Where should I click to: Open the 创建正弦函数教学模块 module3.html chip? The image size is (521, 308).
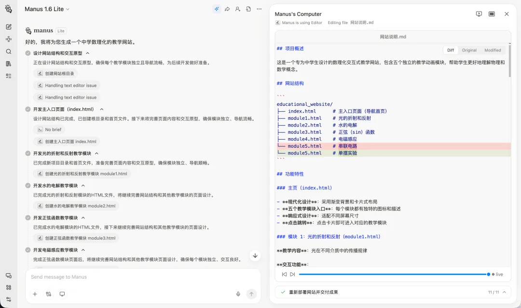pos(76,238)
